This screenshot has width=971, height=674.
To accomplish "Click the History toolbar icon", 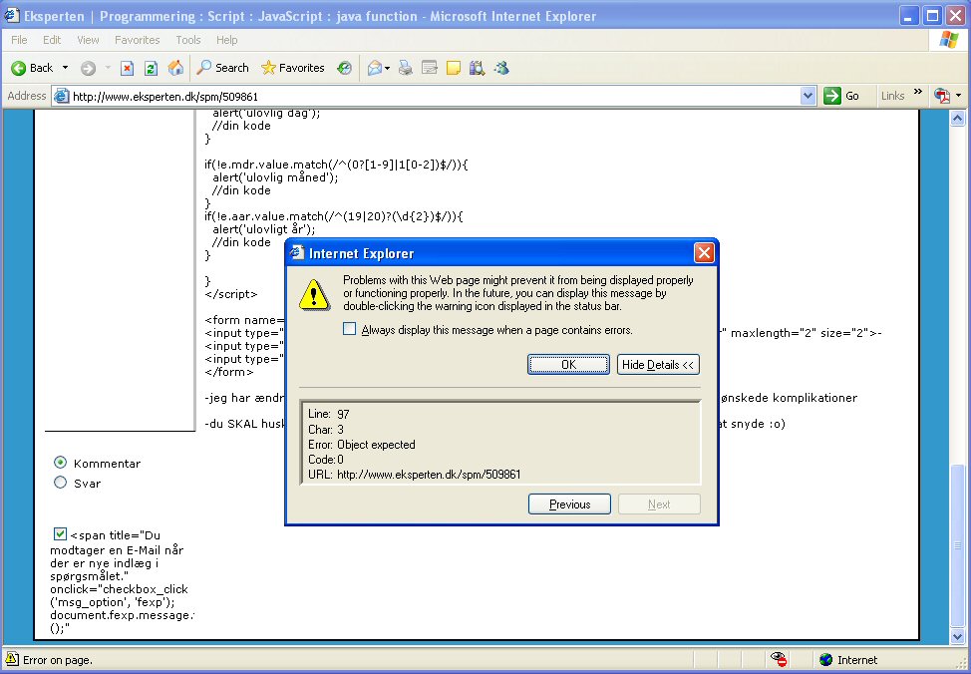I will pos(344,68).
